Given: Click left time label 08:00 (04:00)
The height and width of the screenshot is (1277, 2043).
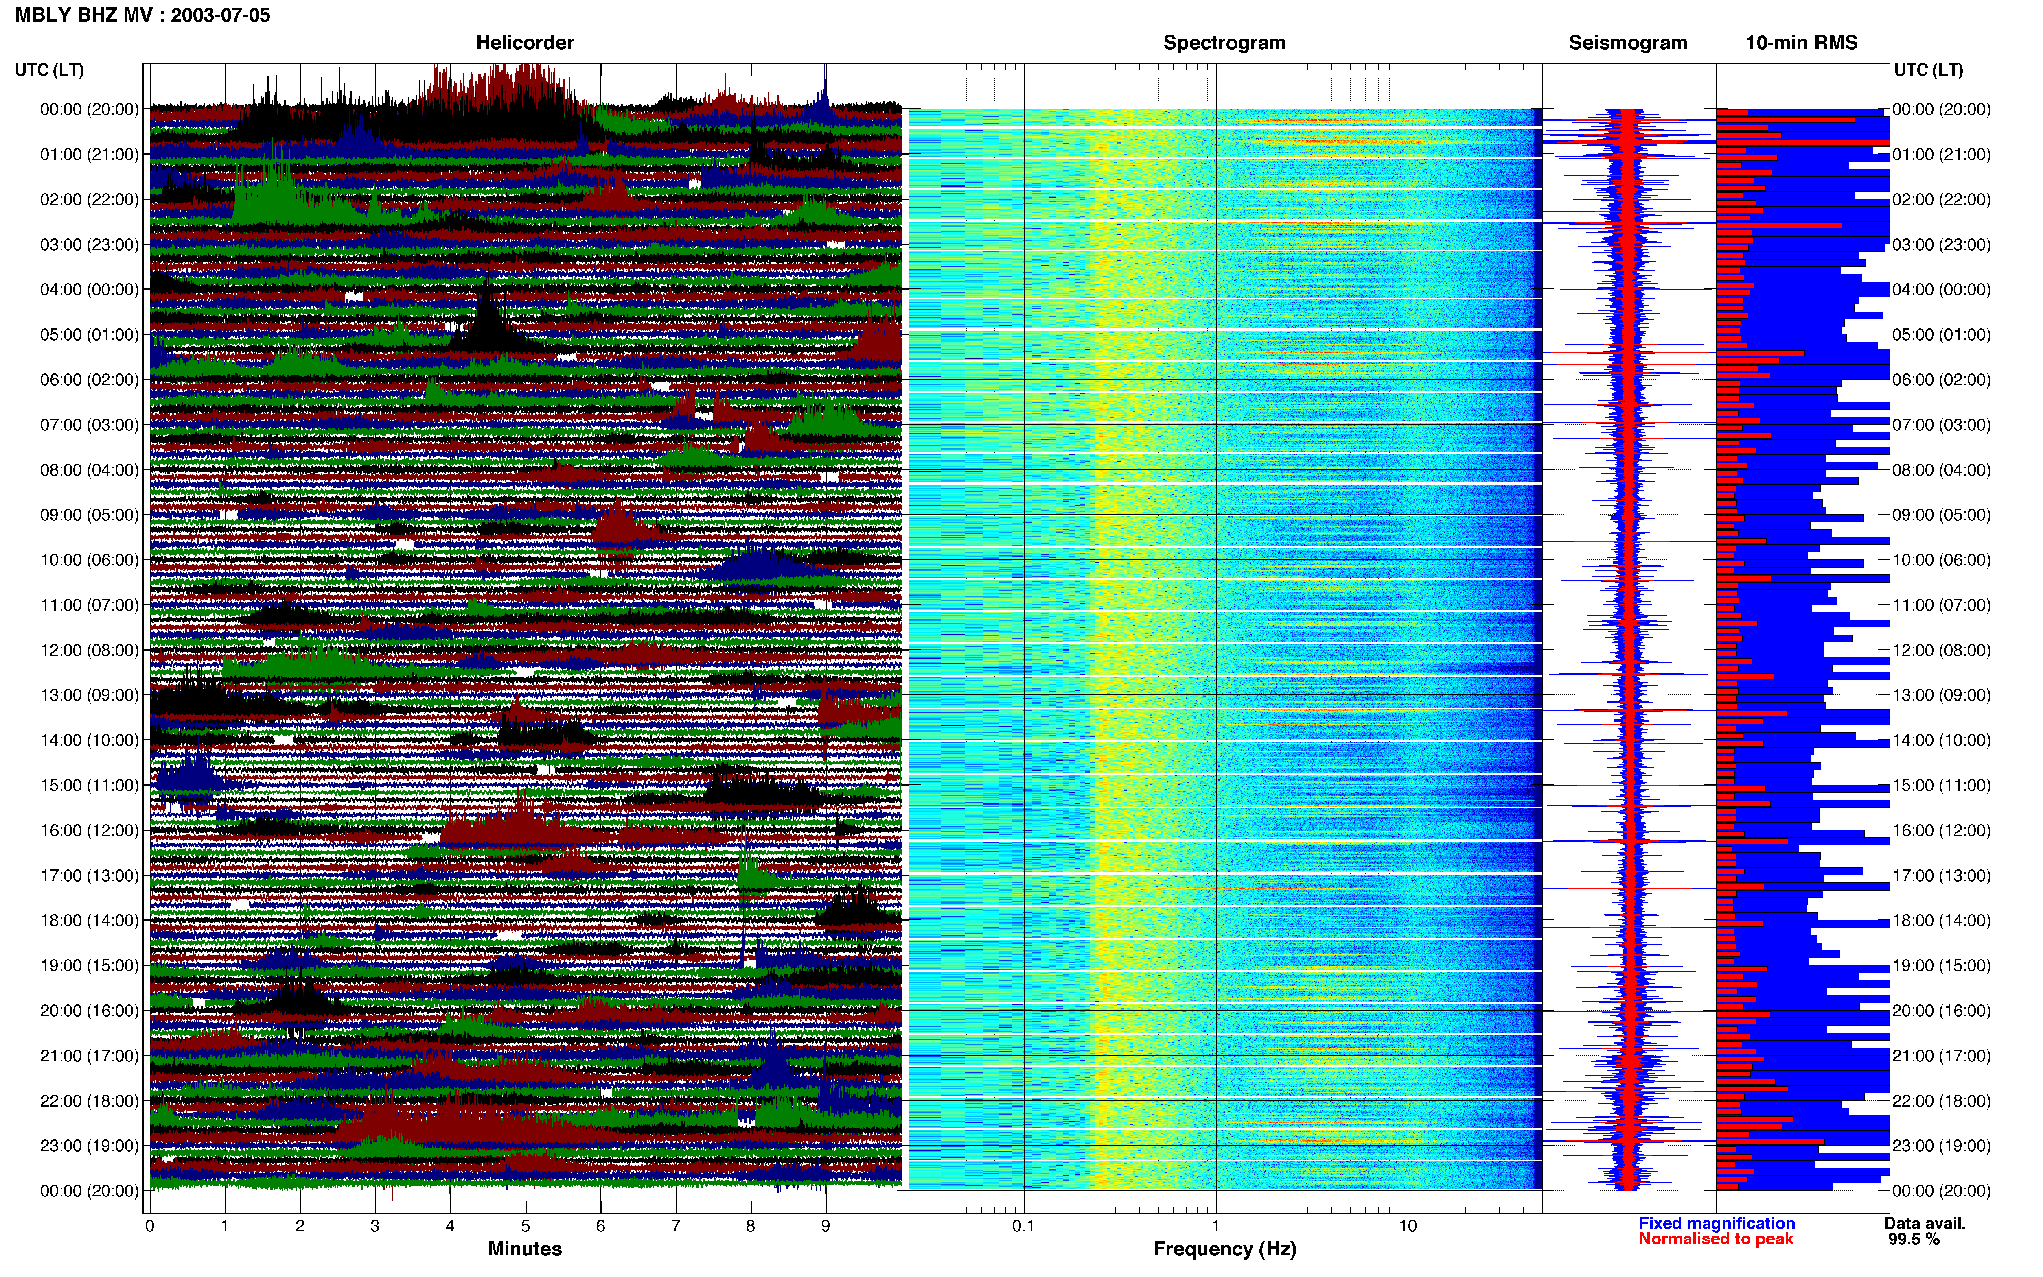Looking at the screenshot, I should (x=90, y=469).
